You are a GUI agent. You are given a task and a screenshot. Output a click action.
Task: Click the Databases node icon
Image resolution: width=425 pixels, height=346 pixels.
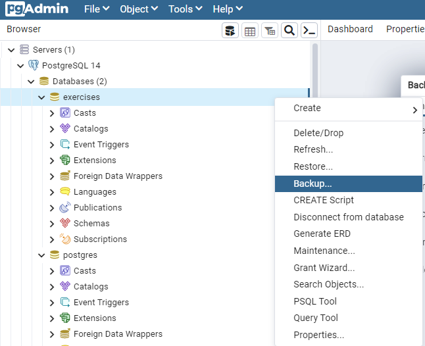click(44, 81)
